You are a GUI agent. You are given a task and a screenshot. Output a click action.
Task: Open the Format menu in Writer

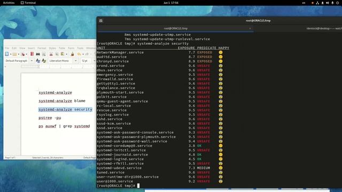(42, 48)
